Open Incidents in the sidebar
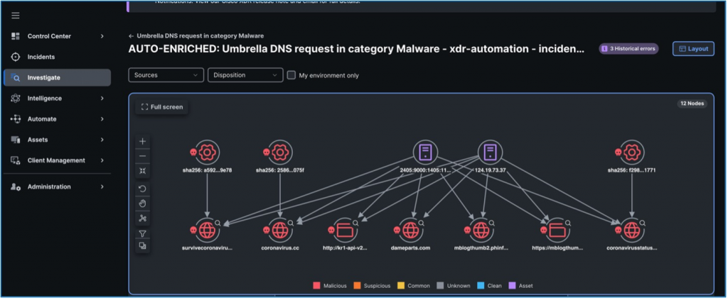This screenshot has width=728, height=300. pyautogui.click(x=41, y=57)
